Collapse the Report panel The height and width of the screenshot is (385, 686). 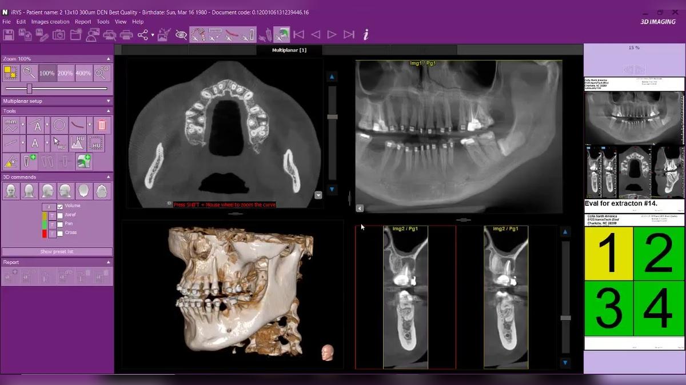[x=108, y=262]
